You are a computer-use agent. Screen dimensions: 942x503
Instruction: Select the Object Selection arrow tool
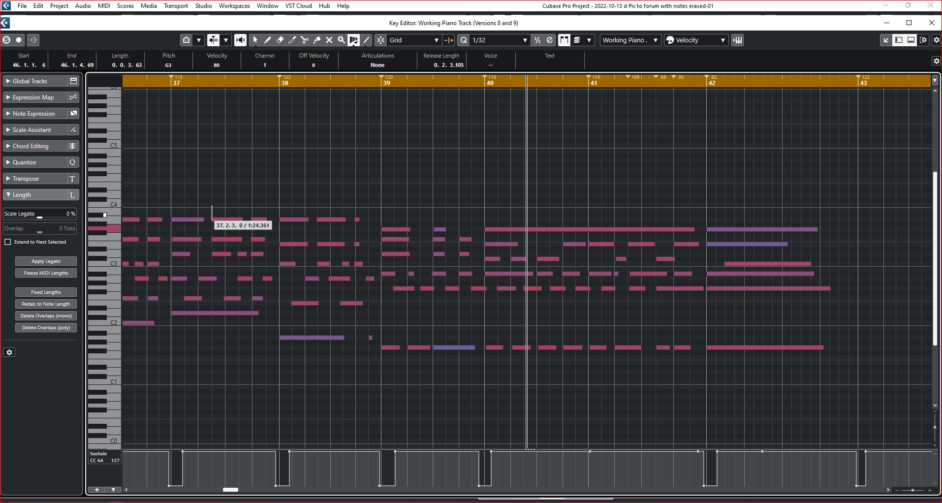pyautogui.click(x=255, y=40)
